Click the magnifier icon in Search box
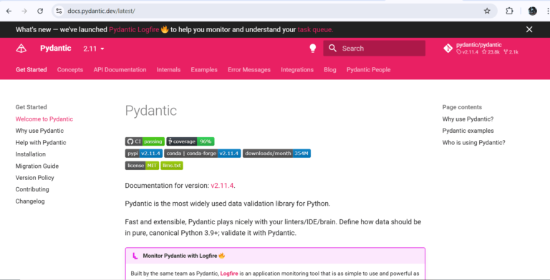The height and width of the screenshot is (280, 550). [332, 49]
